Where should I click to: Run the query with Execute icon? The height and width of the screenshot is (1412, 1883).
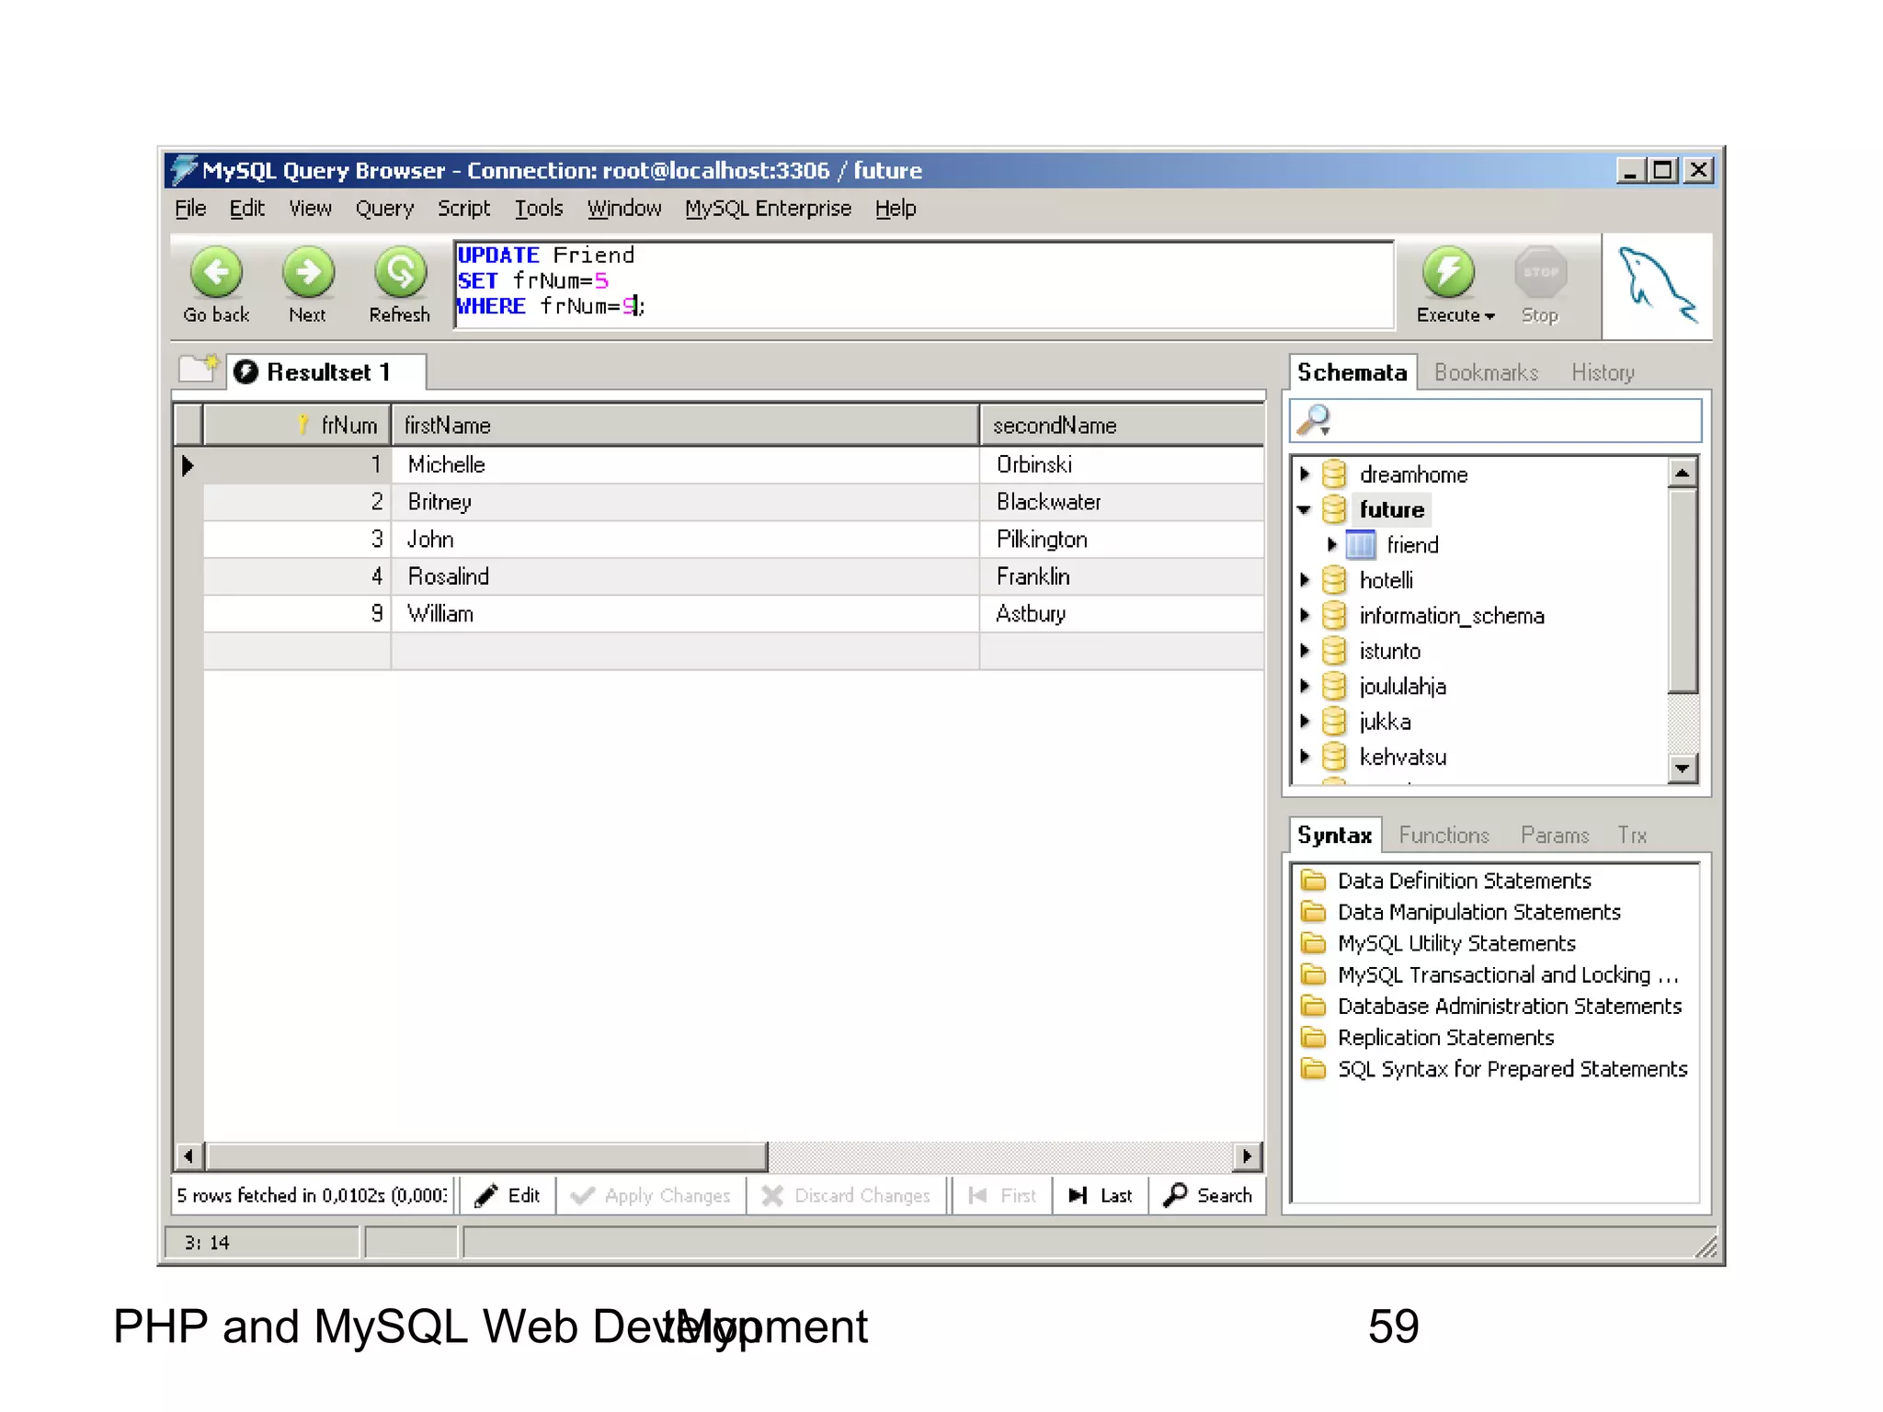tap(1448, 272)
